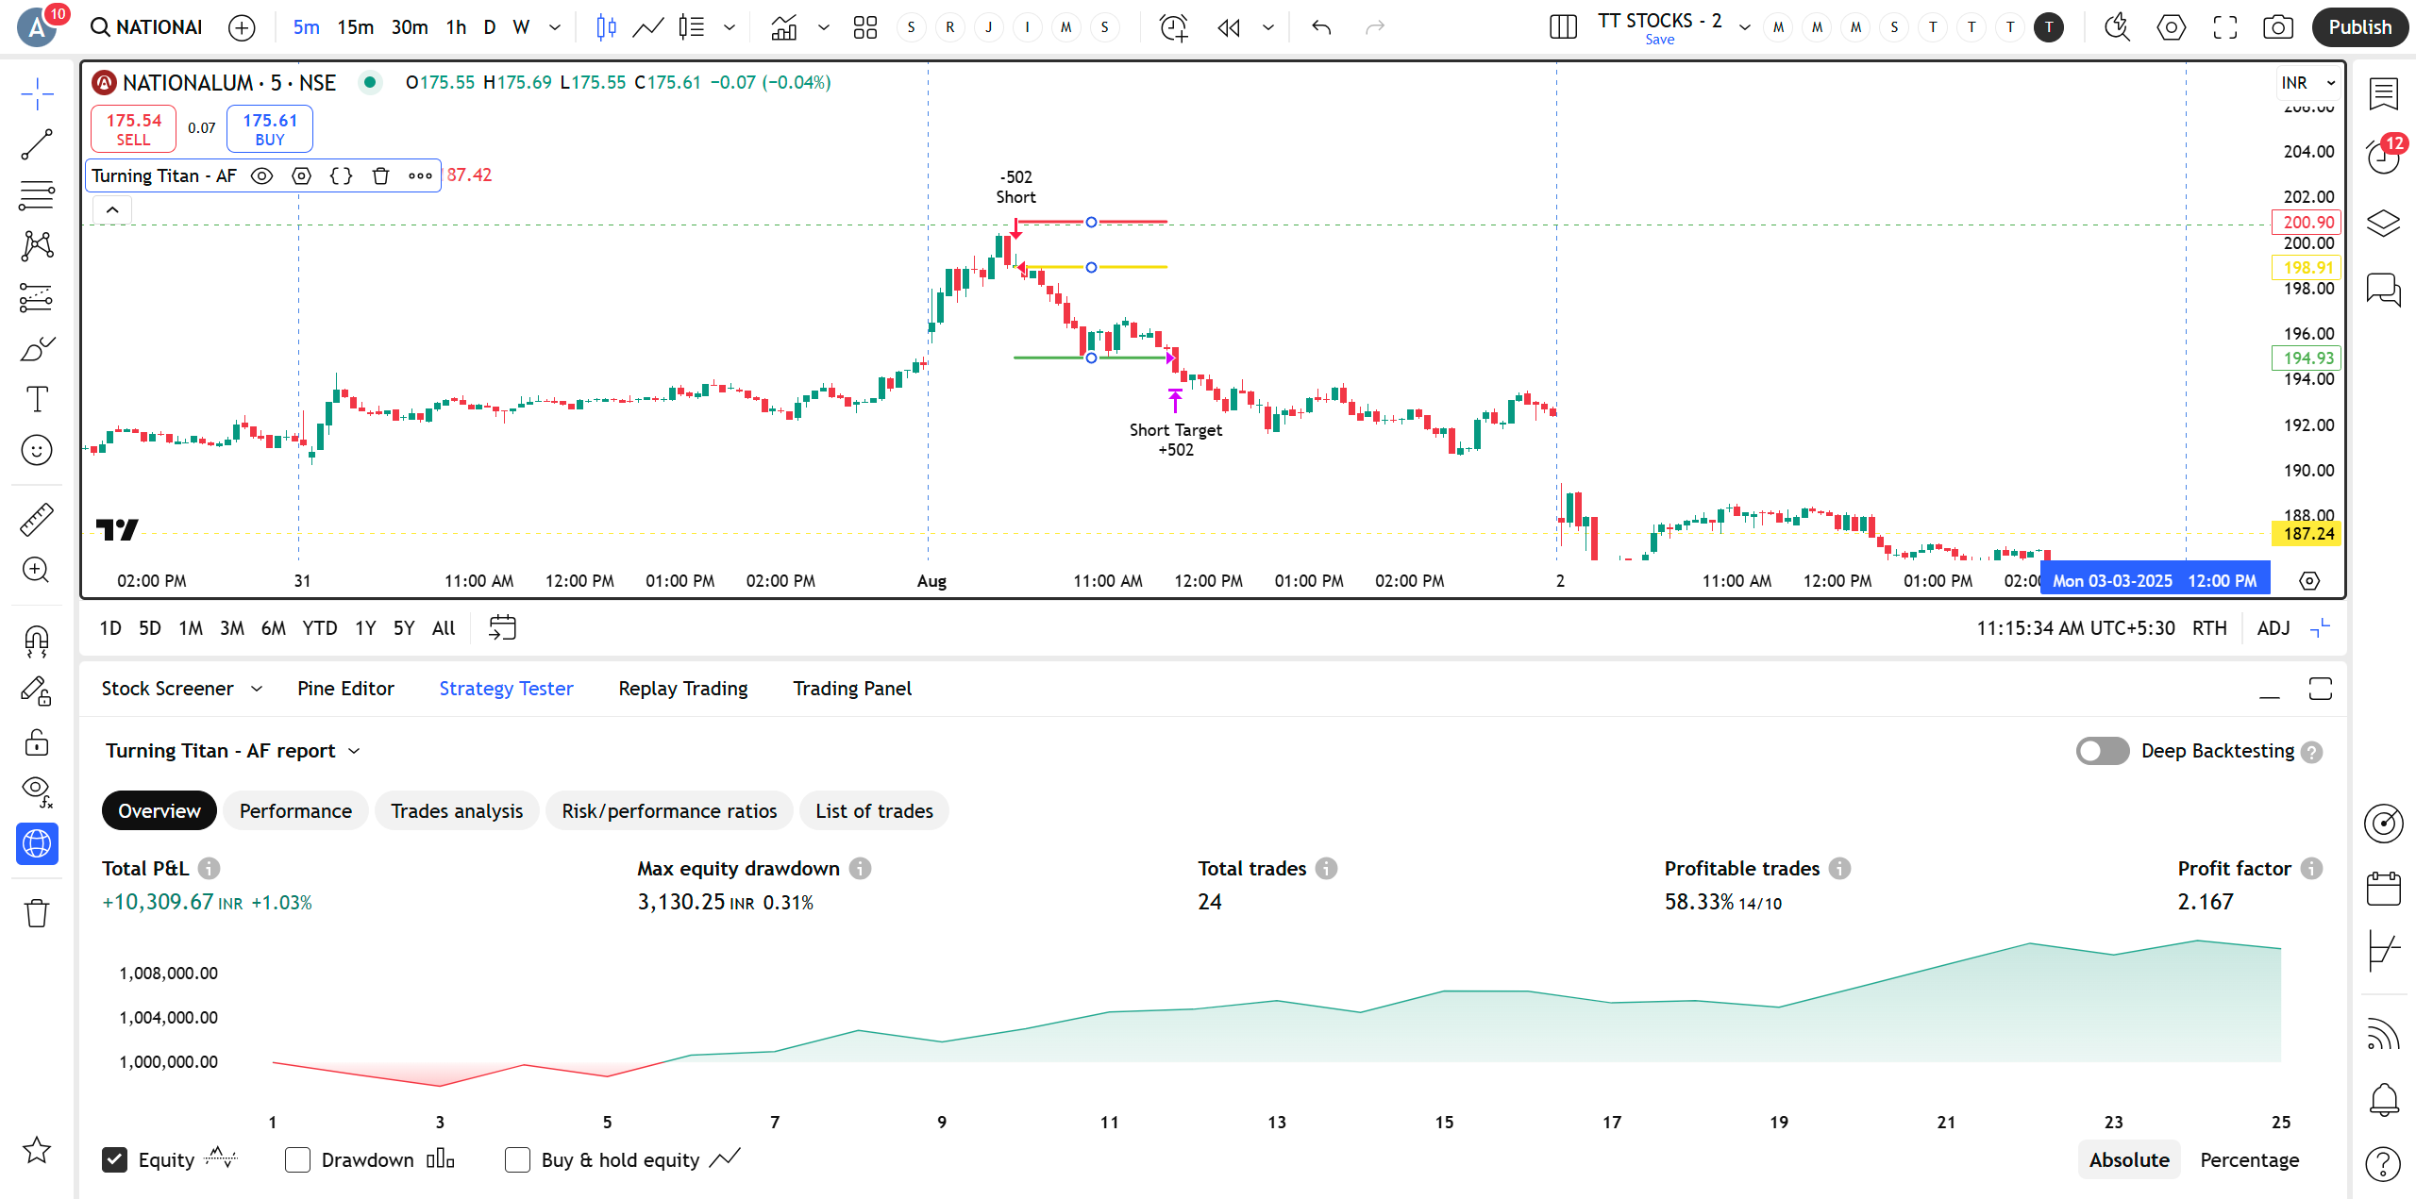Collapse the indicator legend with chevron
This screenshot has width=2416, height=1199.
112,210
